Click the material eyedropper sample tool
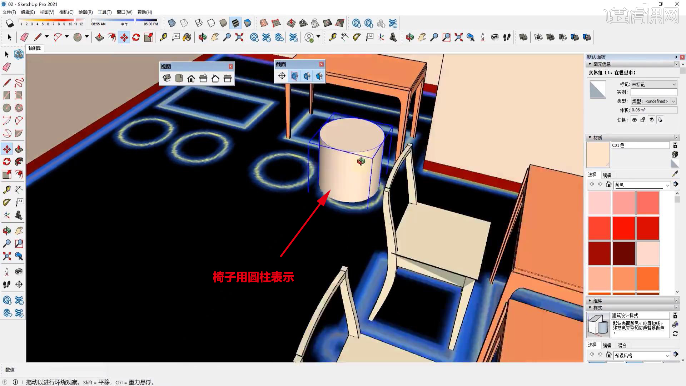686x386 pixels. coord(675,174)
